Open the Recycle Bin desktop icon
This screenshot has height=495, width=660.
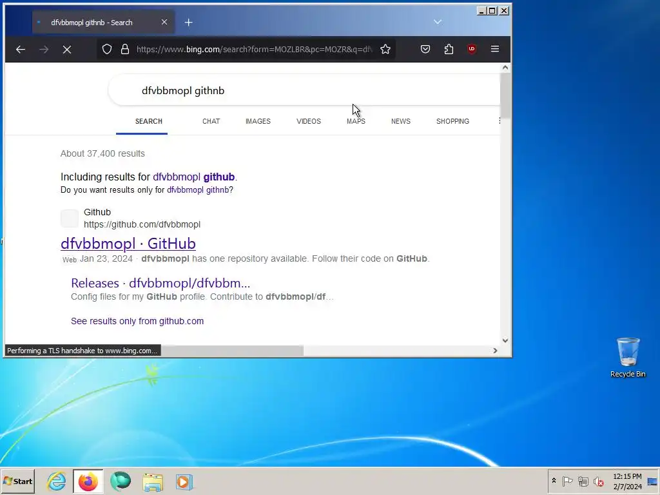[x=628, y=357]
